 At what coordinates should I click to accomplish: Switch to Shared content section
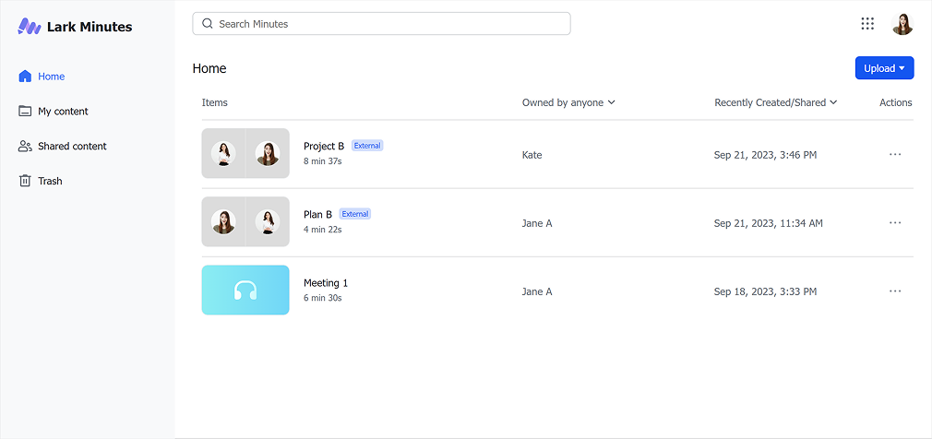pyautogui.click(x=72, y=147)
